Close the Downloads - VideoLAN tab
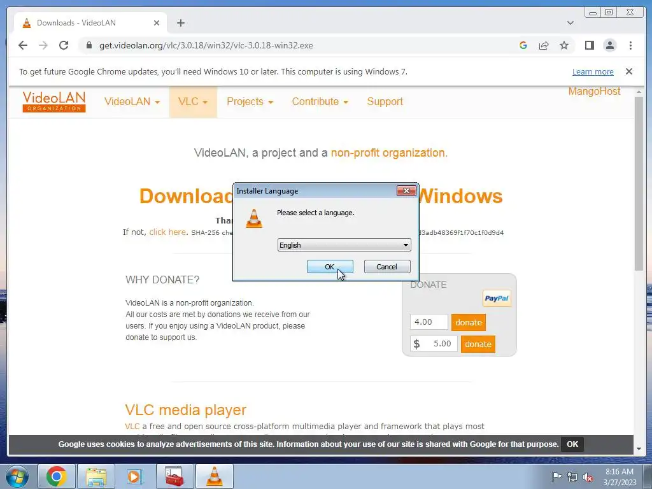652x489 pixels. (157, 23)
